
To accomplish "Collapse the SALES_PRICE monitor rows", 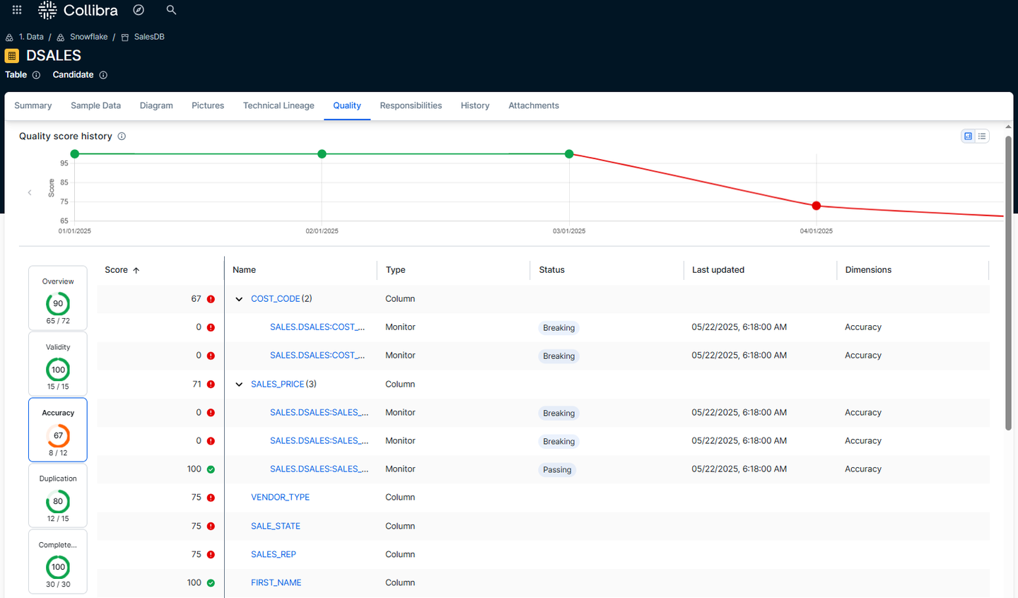I will [239, 384].
